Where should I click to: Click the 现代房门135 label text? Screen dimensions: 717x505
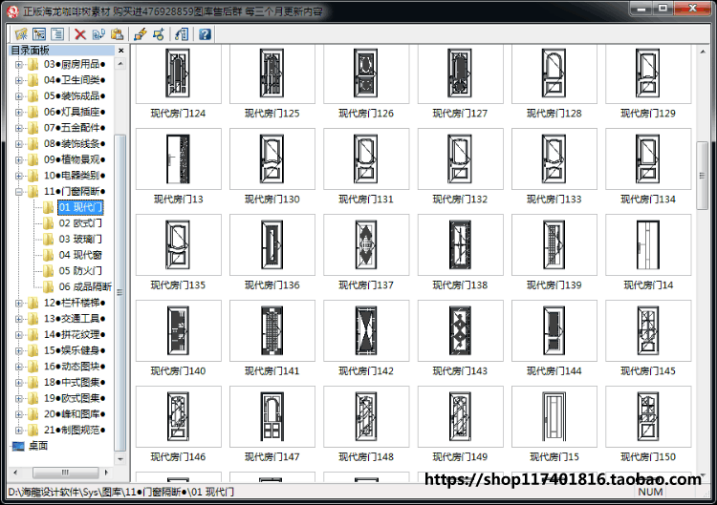179,285
